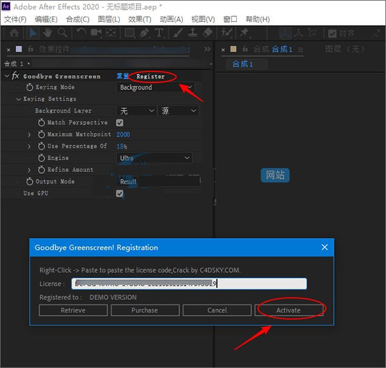
Task: Toggle the Engine stopwatch icon
Action: tap(41, 158)
